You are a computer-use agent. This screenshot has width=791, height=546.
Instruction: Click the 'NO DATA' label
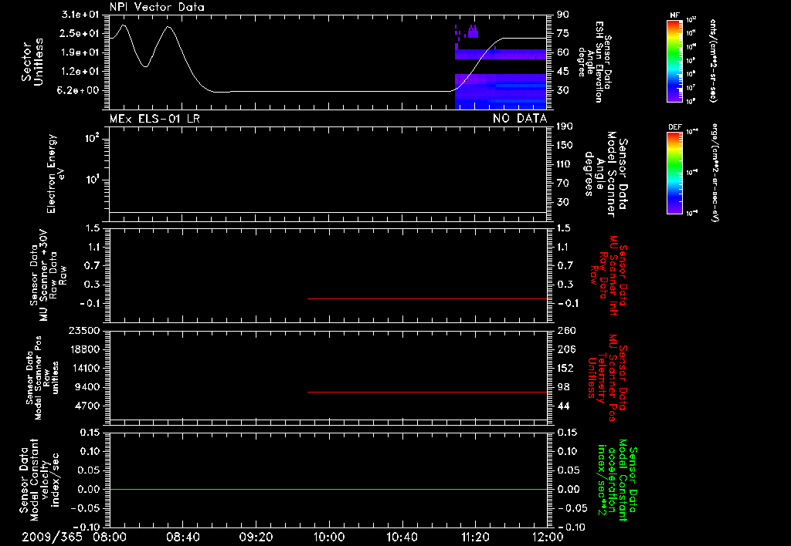coord(520,119)
